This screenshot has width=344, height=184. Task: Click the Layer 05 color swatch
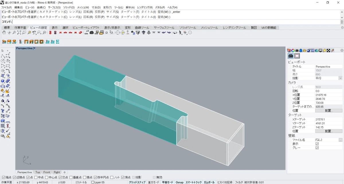point(93,182)
